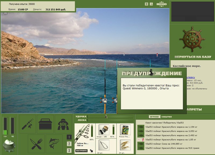215x155 pixels.
Task: Open the fisherman profile icon
Action: tap(63, 124)
